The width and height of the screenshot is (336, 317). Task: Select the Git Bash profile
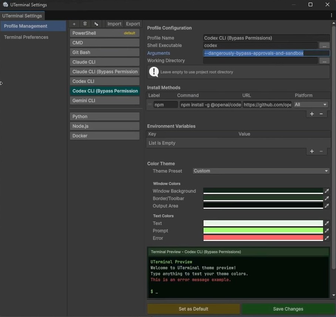click(105, 52)
